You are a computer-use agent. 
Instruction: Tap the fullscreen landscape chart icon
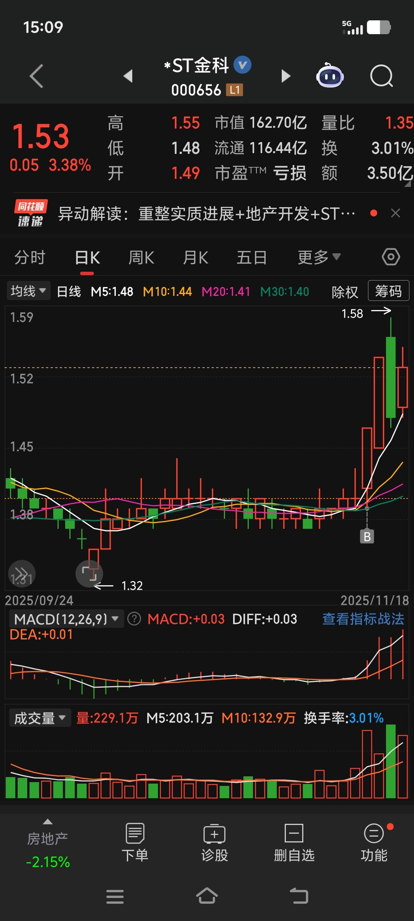coord(89,574)
